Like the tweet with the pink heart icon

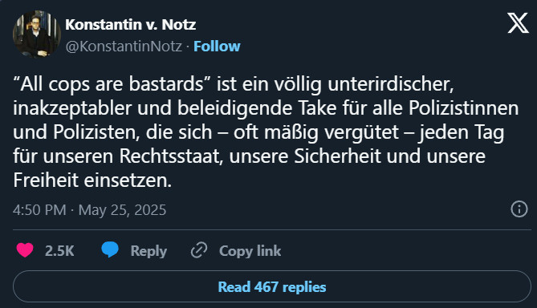pos(25,250)
